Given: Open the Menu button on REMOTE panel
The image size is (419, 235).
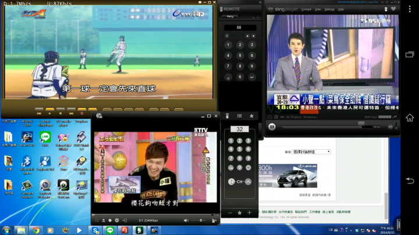Looking at the screenshot, I should point(230,16).
